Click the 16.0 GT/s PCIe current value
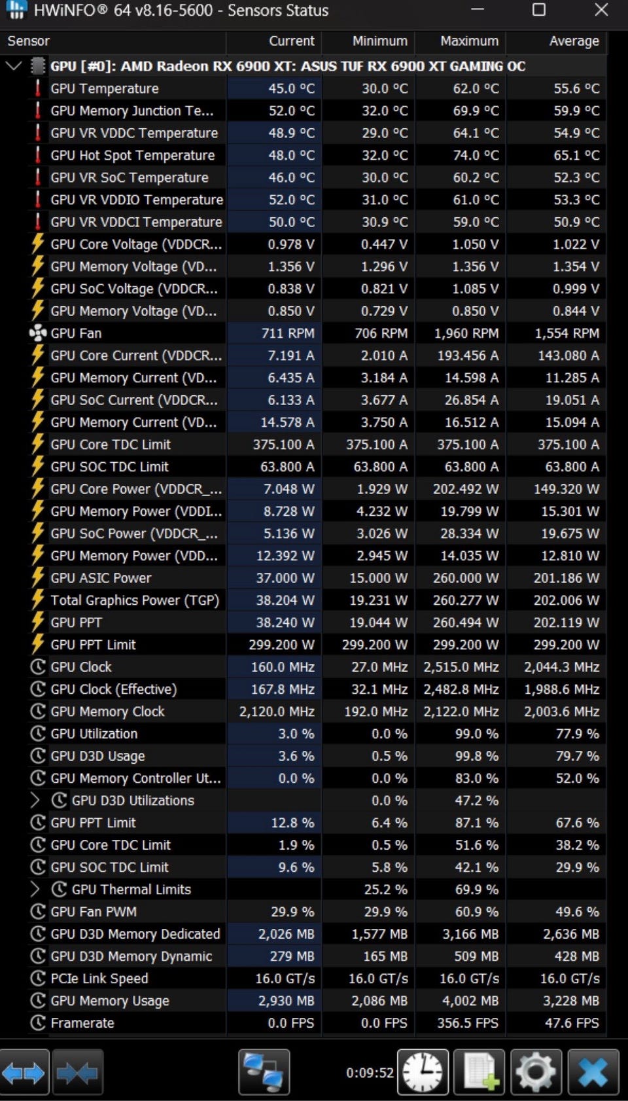 pyautogui.click(x=285, y=979)
